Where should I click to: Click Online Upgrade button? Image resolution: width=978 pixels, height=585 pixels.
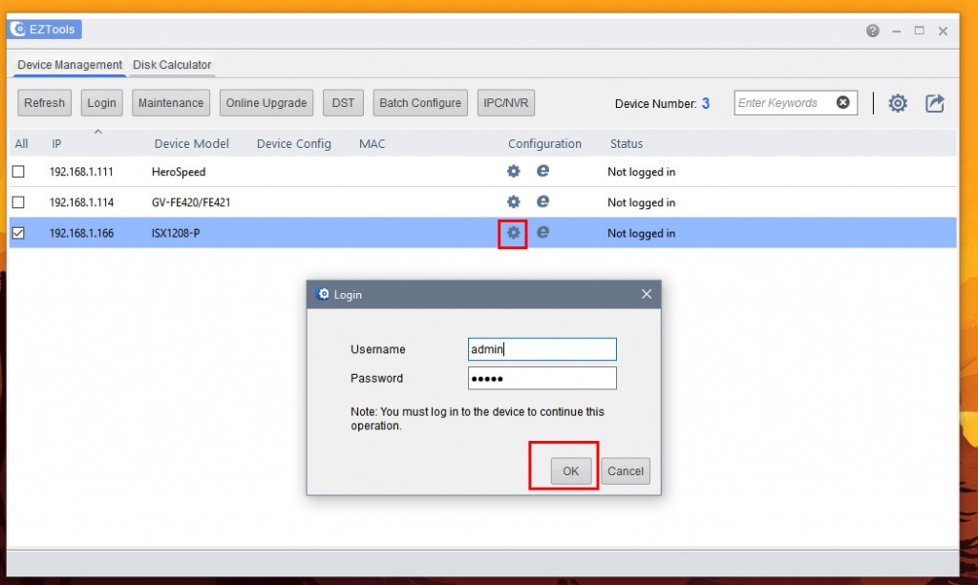[x=266, y=103]
